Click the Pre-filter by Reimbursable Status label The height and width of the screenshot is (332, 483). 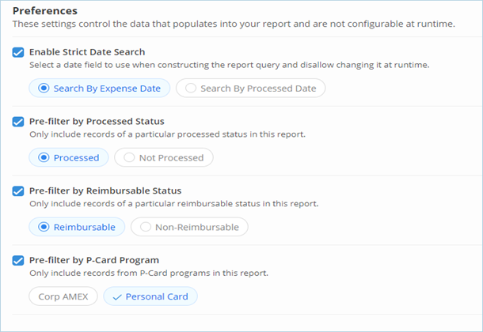click(105, 191)
